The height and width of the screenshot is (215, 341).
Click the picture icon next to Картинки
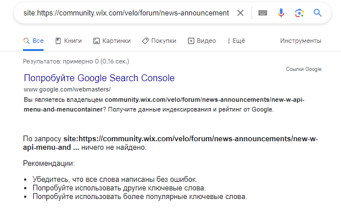click(x=96, y=41)
